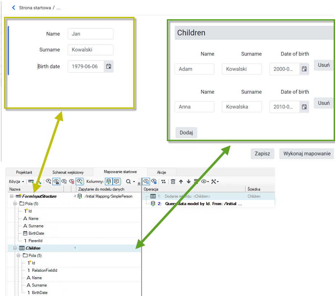The image size is (335, 296).
Task: Click the eye with wrench icon
Action: pos(48,182)
